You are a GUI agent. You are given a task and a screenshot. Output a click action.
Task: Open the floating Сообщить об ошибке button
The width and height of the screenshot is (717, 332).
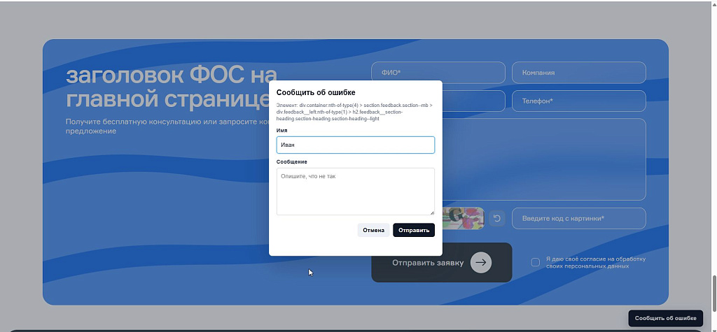coord(665,318)
